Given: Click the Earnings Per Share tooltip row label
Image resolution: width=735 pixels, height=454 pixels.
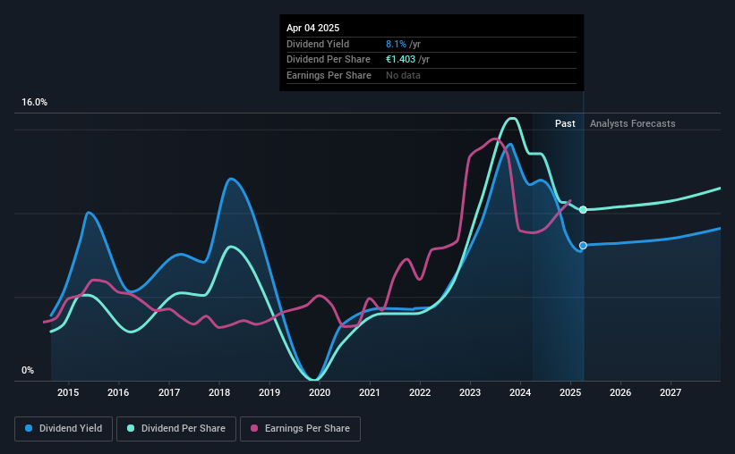Looking at the screenshot, I should pyautogui.click(x=329, y=75).
